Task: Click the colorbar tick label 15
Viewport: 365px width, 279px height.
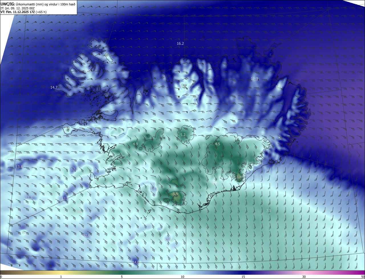Action: click(x=243, y=277)
